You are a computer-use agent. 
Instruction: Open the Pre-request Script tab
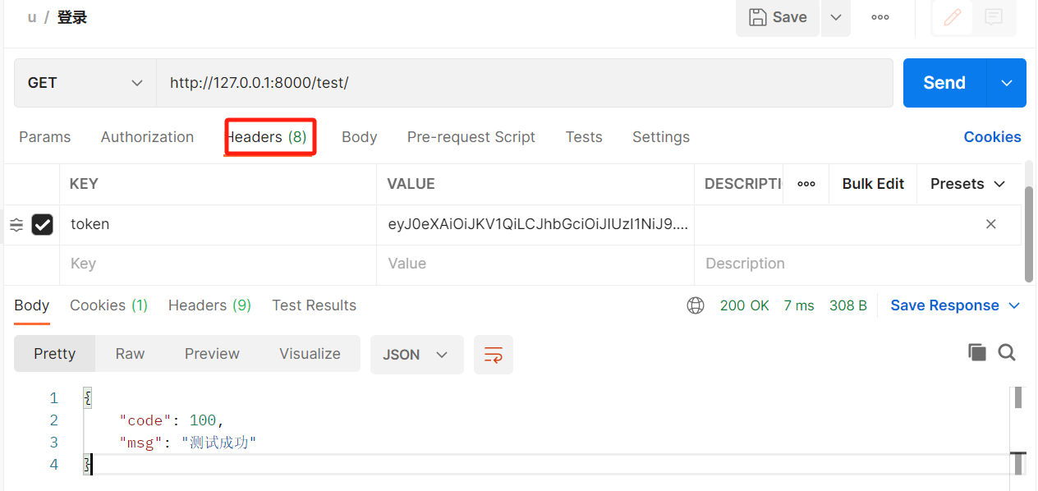pyautogui.click(x=471, y=137)
